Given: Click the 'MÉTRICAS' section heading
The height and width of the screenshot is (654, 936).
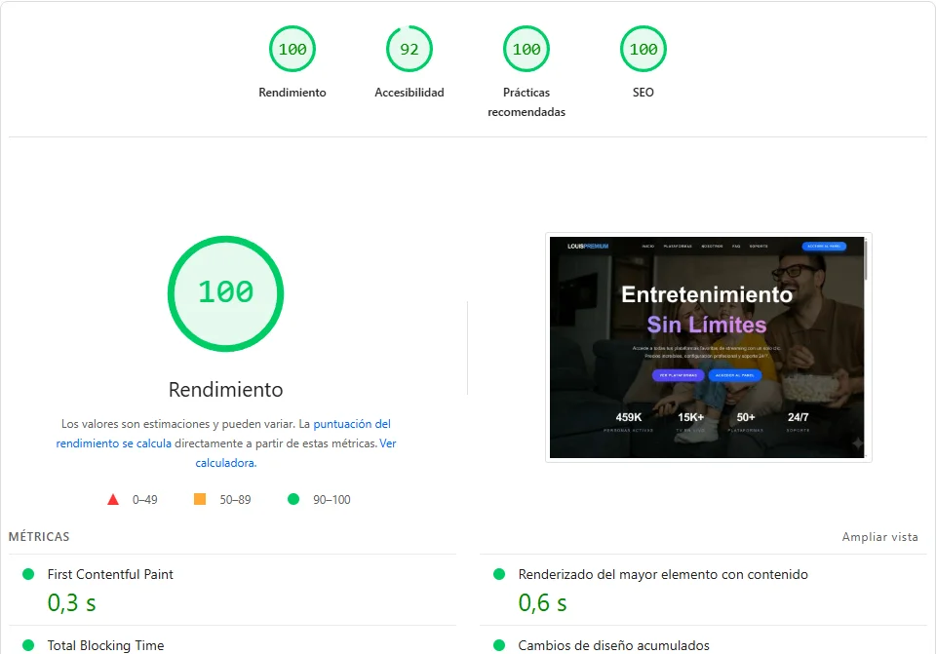Looking at the screenshot, I should coord(39,537).
